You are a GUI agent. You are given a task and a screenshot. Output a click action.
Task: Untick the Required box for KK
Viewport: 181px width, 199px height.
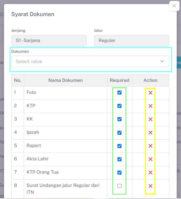coord(119,119)
